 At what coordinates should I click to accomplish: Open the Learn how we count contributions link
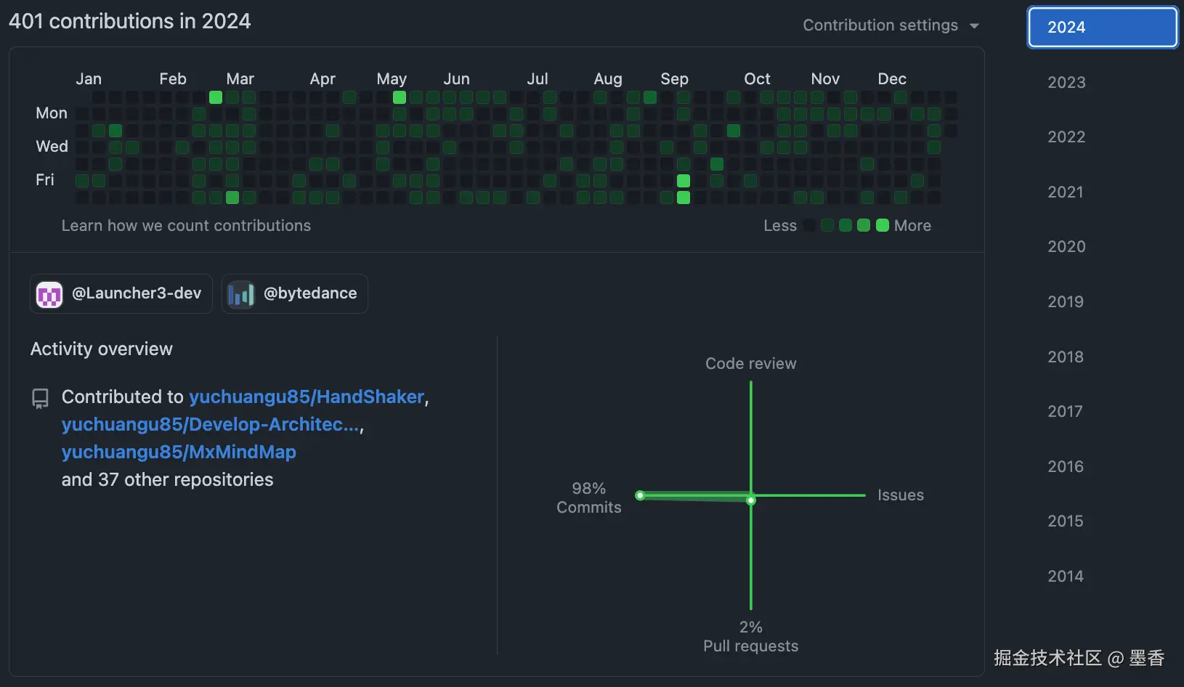pos(186,225)
